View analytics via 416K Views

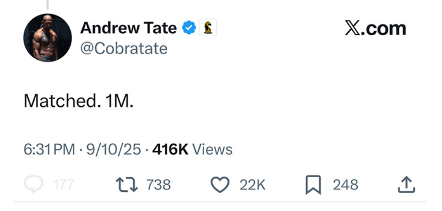[193, 149]
